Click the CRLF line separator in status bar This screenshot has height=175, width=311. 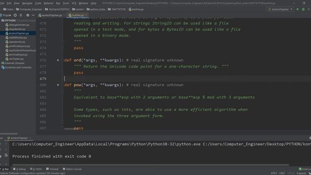click(x=282, y=173)
